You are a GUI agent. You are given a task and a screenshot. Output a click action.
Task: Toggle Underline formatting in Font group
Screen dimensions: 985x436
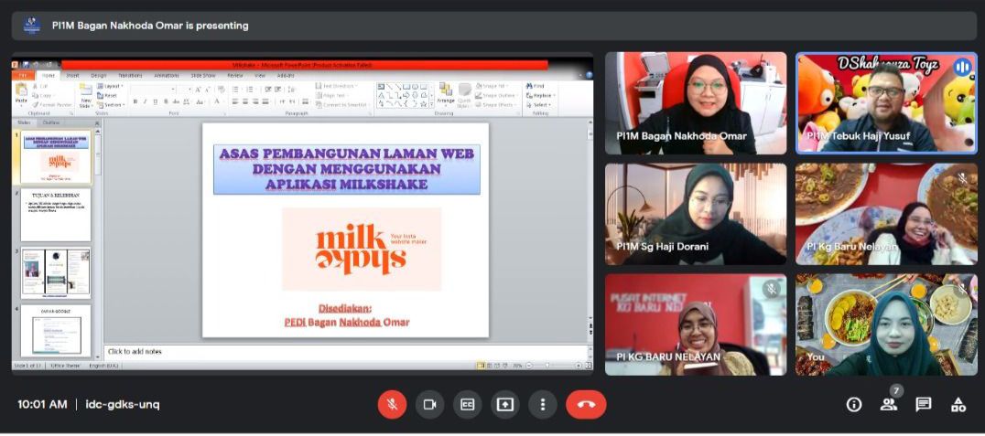click(x=155, y=101)
